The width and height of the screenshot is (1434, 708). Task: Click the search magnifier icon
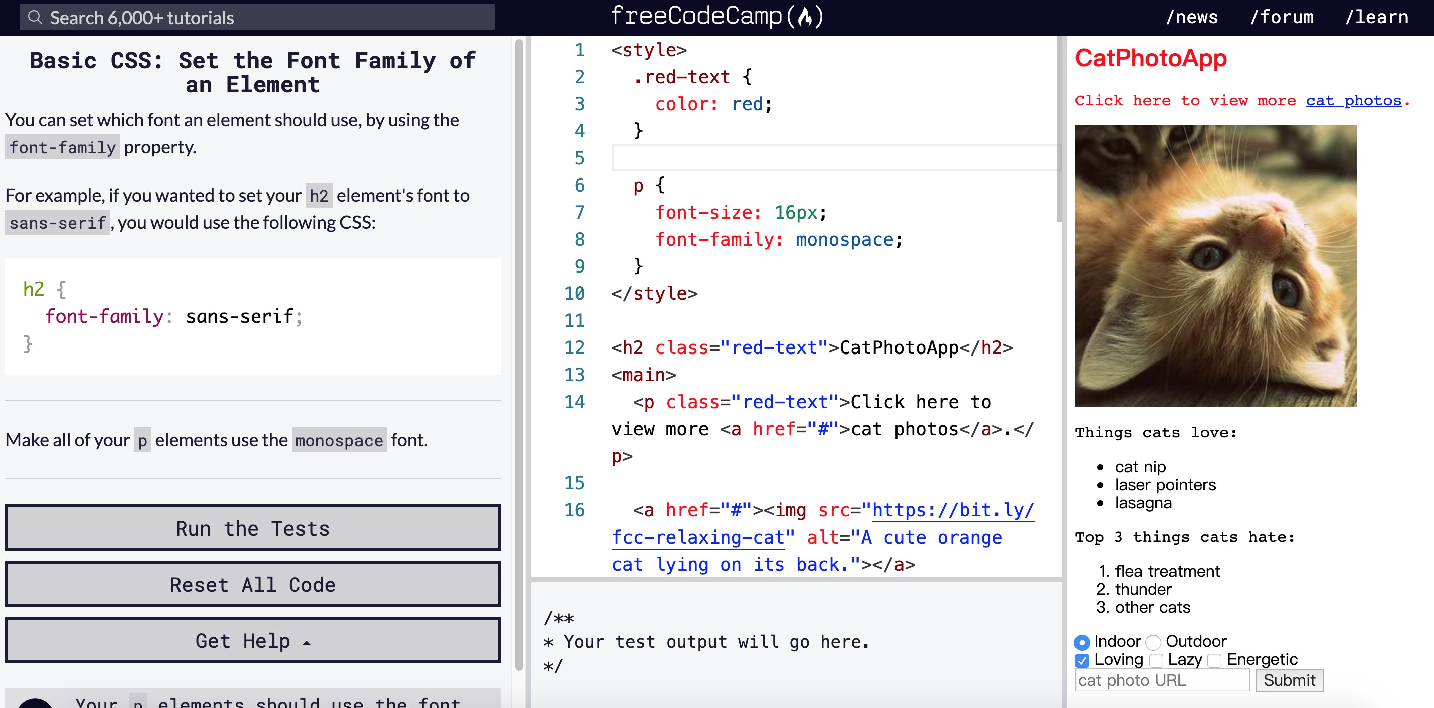[35, 17]
